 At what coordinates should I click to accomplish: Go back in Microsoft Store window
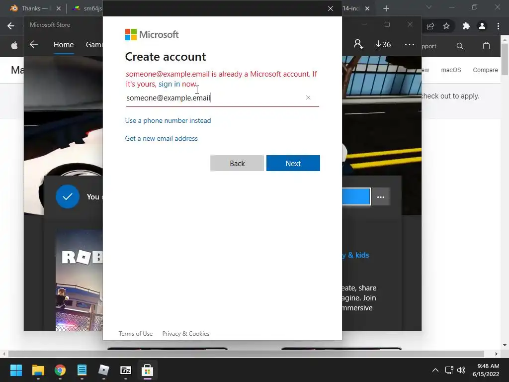pos(34,44)
